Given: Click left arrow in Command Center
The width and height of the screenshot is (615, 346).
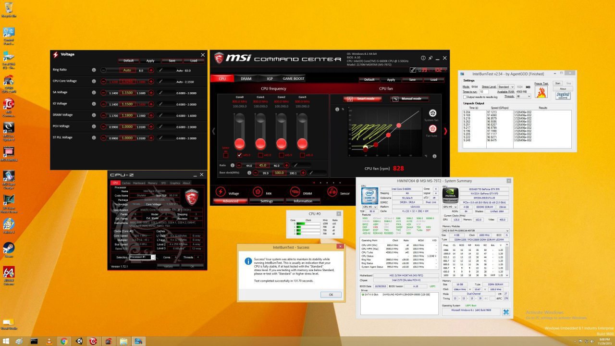Looking at the screenshot, I should (214, 131).
